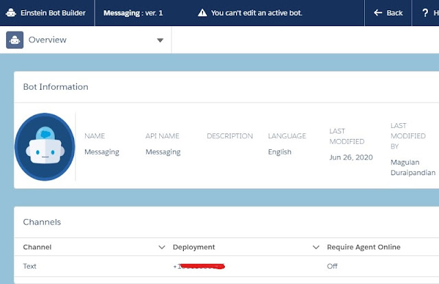Screen dimensions: 439x284
Task: Open the Overview dropdown menu
Action: coord(160,40)
